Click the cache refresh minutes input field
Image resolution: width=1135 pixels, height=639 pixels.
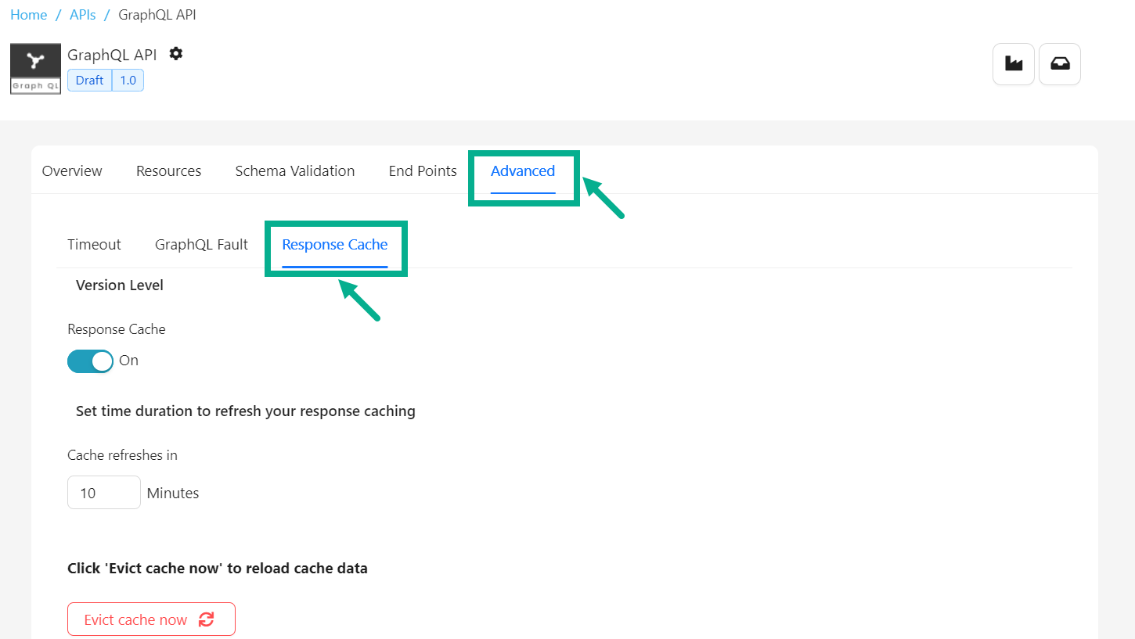103,493
